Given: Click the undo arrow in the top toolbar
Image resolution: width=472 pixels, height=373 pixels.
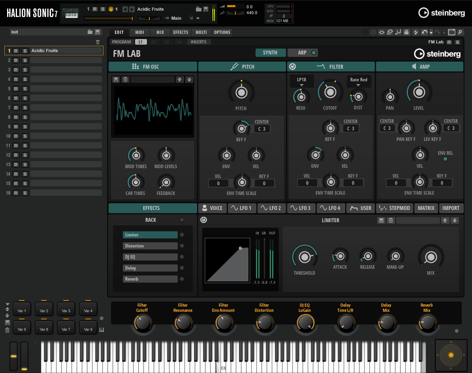Looking at the screenshot, I should [425, 32].
